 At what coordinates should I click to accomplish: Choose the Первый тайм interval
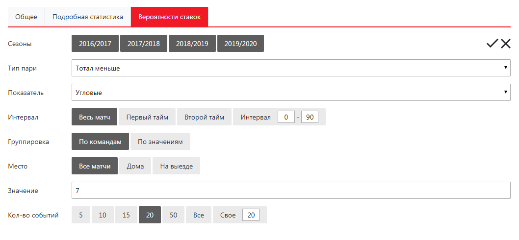[147, 117]
